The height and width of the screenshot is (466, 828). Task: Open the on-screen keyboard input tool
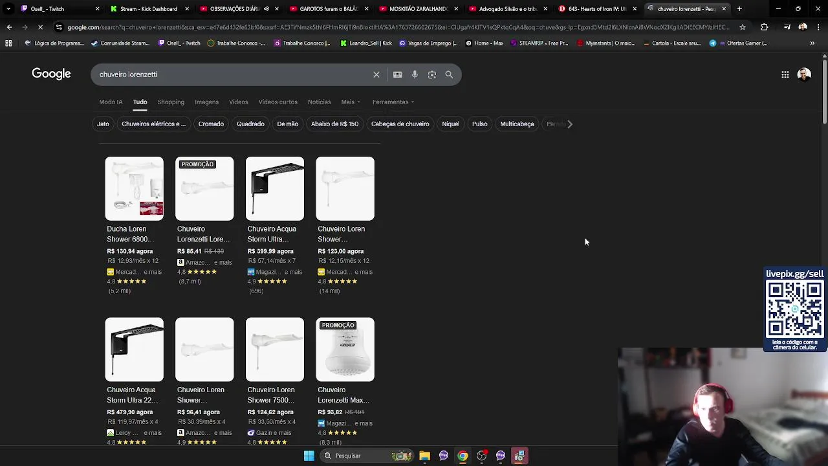[397, 74]
